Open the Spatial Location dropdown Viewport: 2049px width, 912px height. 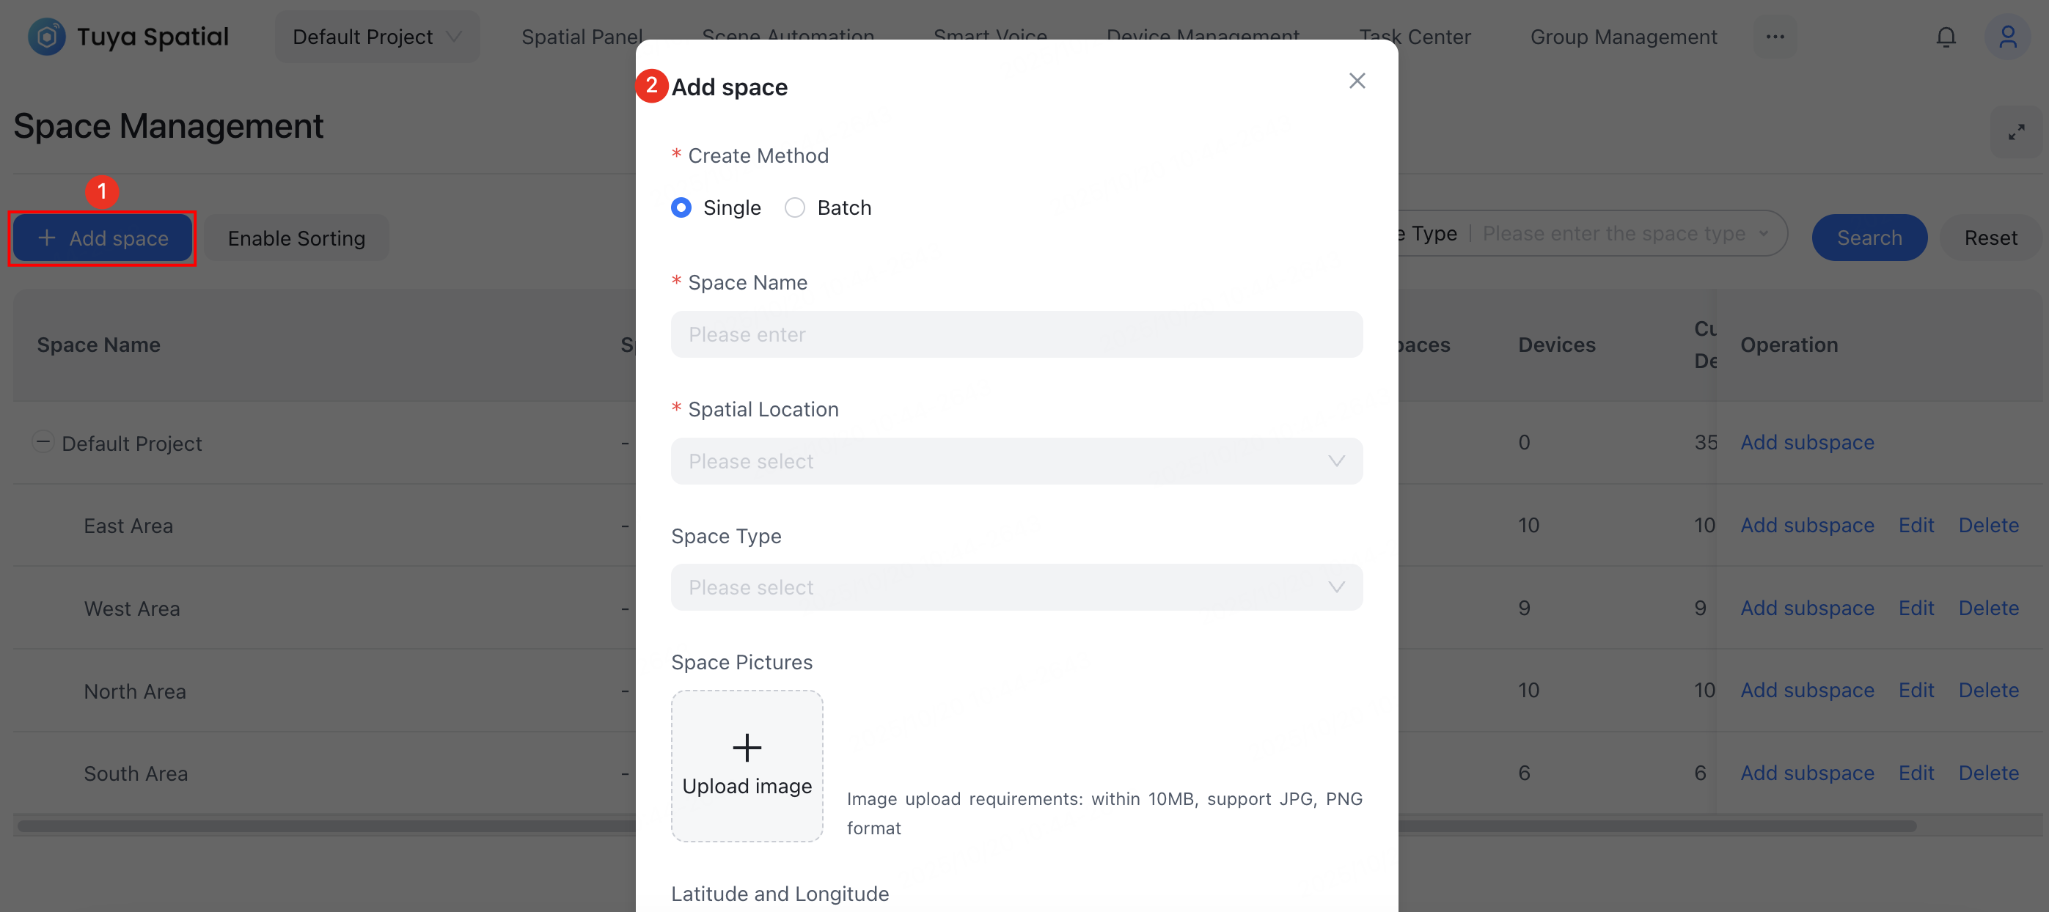1016,461
